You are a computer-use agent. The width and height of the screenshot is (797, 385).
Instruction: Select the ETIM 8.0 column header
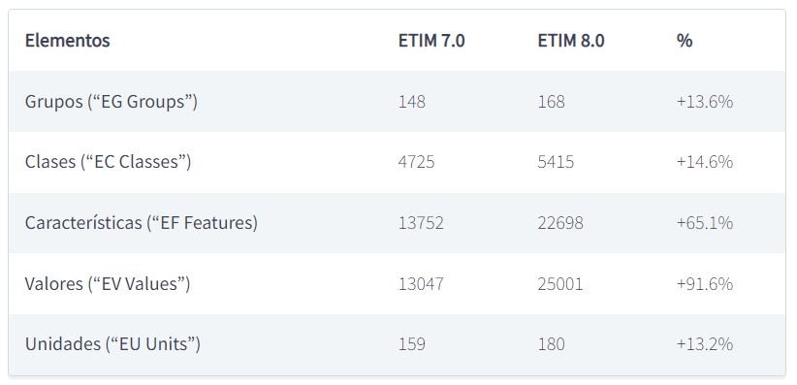click(571, 40)
